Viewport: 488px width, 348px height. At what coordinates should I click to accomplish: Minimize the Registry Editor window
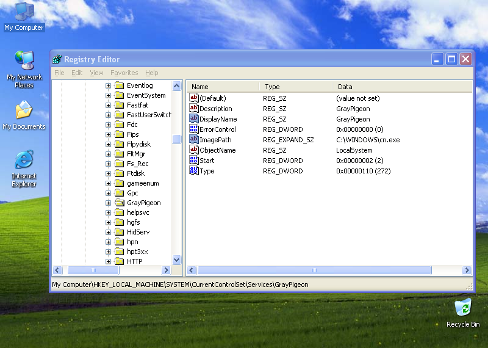437,59
